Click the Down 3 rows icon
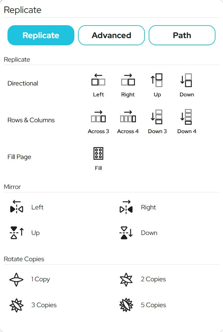Viewport: 223px width, 332px height. (x=157, y=117)
